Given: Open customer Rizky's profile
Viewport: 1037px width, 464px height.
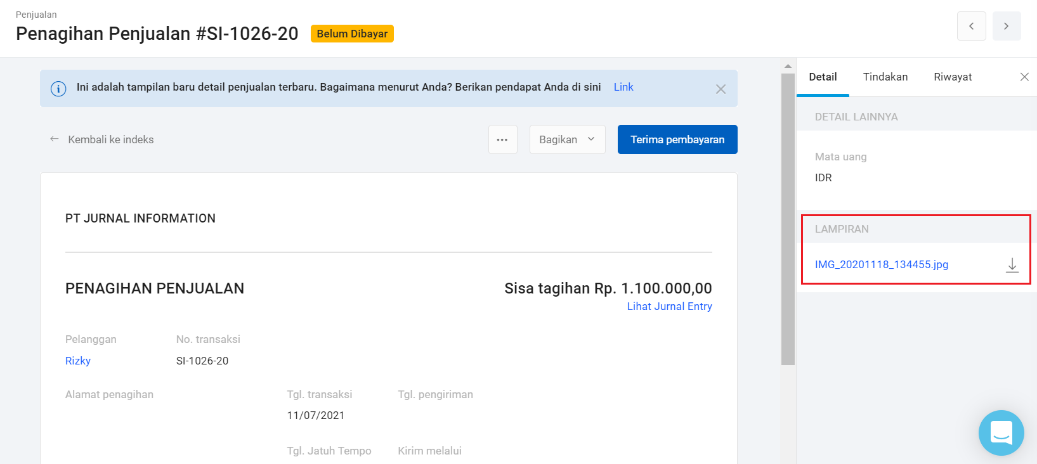Looking at the screenshot, I should (78, 361).
